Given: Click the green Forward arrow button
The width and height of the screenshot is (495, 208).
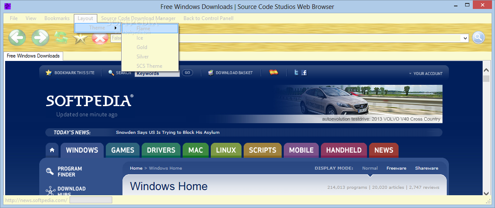Looking at the screenshot, I should coord(40,38).
